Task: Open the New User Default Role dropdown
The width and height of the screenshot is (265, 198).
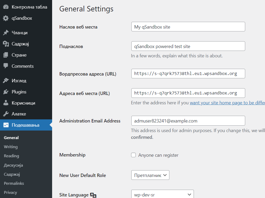Action: pos(150,175)
